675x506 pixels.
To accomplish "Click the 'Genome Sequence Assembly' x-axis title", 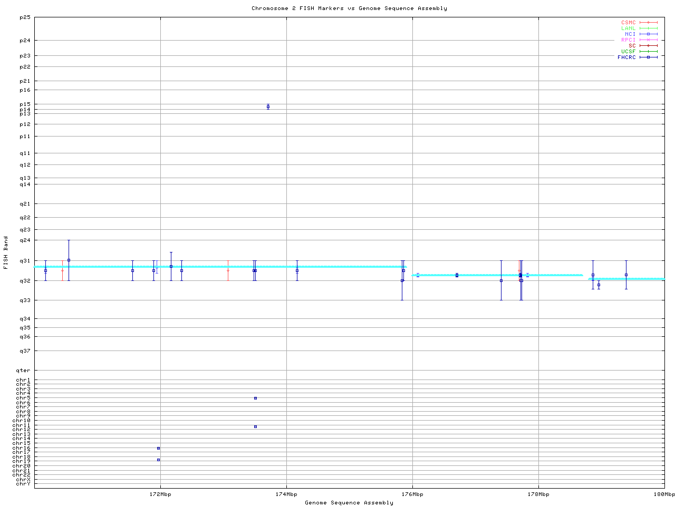I will point(349,503).
